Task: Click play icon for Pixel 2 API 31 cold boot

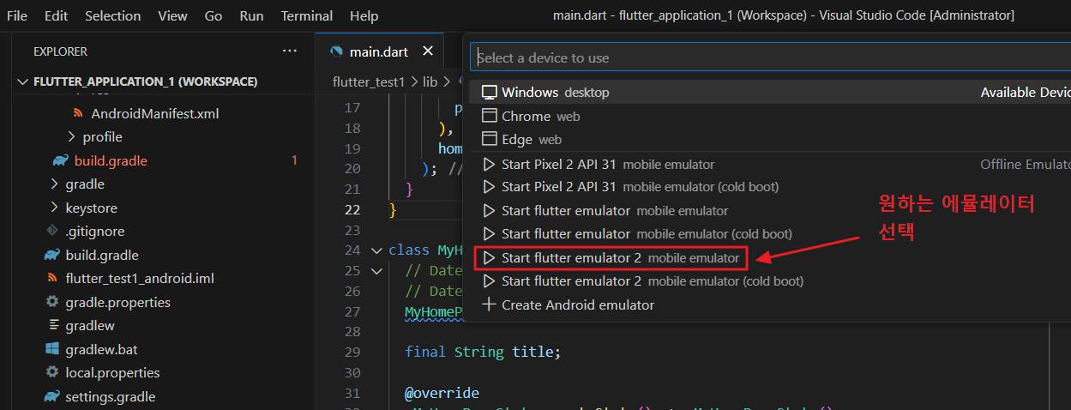Action: [x=489, y=186]
